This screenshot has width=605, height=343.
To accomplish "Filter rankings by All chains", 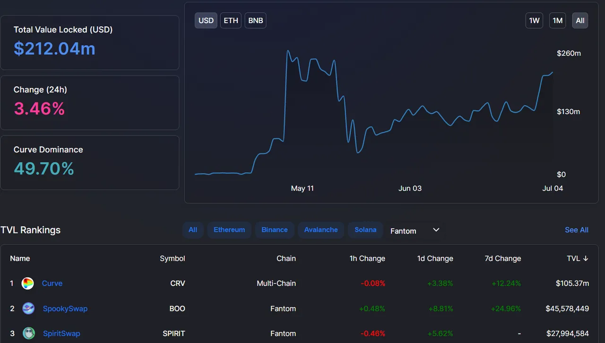I will pyautogui.click(x=193, y=230).
